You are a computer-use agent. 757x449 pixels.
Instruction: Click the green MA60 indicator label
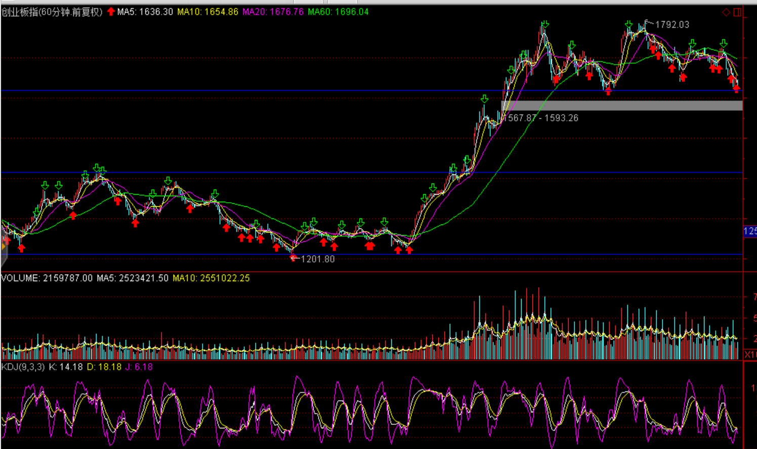point(338,12)
